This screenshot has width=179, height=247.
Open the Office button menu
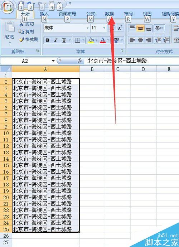7,8
